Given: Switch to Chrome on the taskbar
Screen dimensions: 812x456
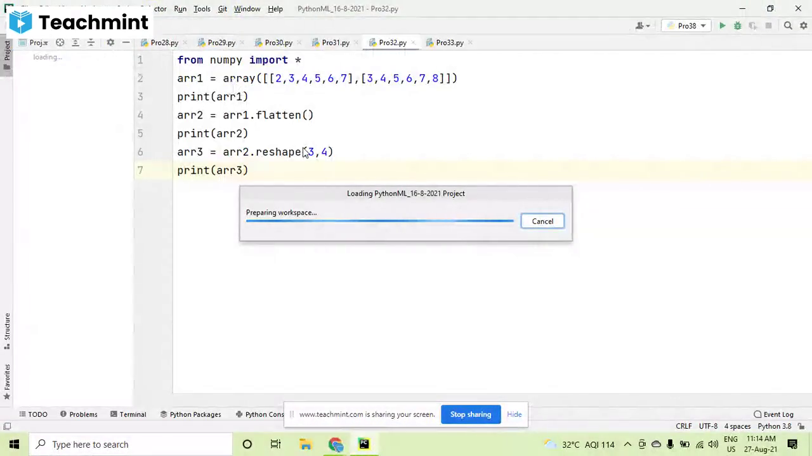Looking at the screenshot, I should click(x=335, y=445).
